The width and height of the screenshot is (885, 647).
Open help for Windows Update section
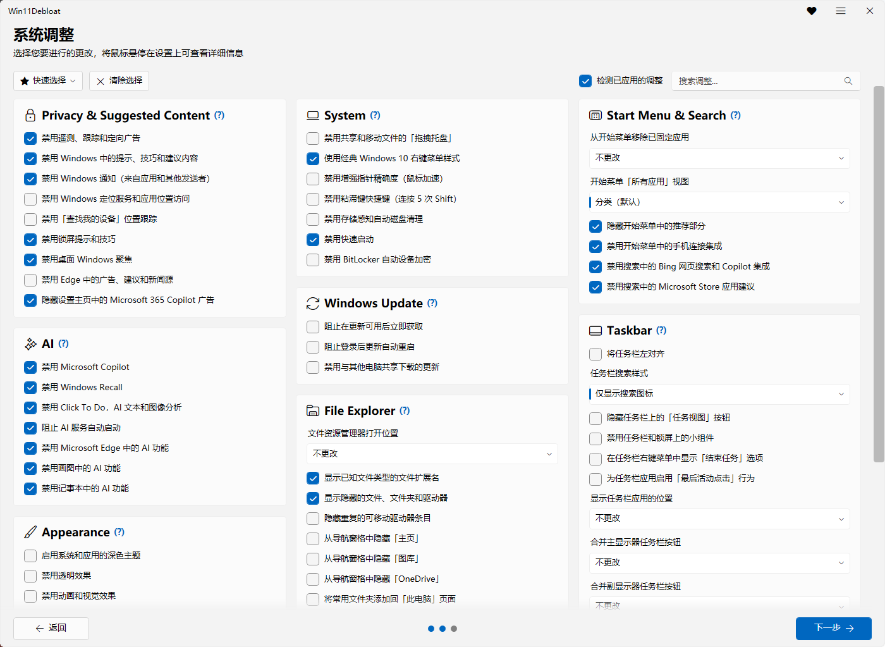(x=432, y=303)
